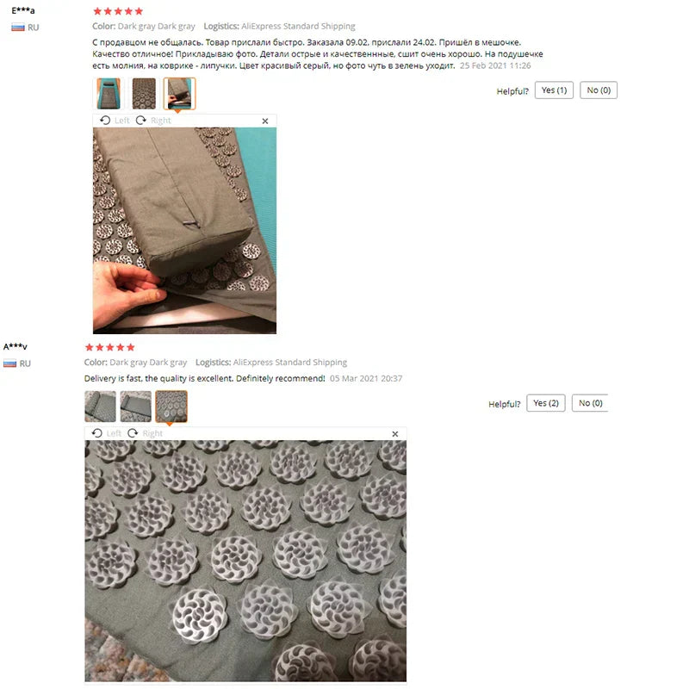The image size is (689, 689).
Task: Click the enlarged lotus spikes photo
Action: 245,561
